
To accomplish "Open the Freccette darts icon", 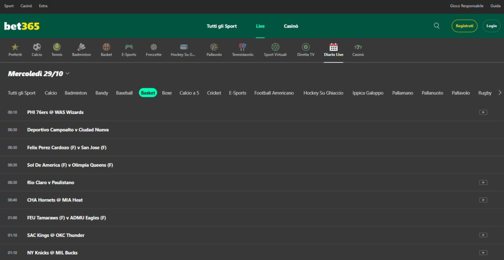I will click(x=154, y=47).
